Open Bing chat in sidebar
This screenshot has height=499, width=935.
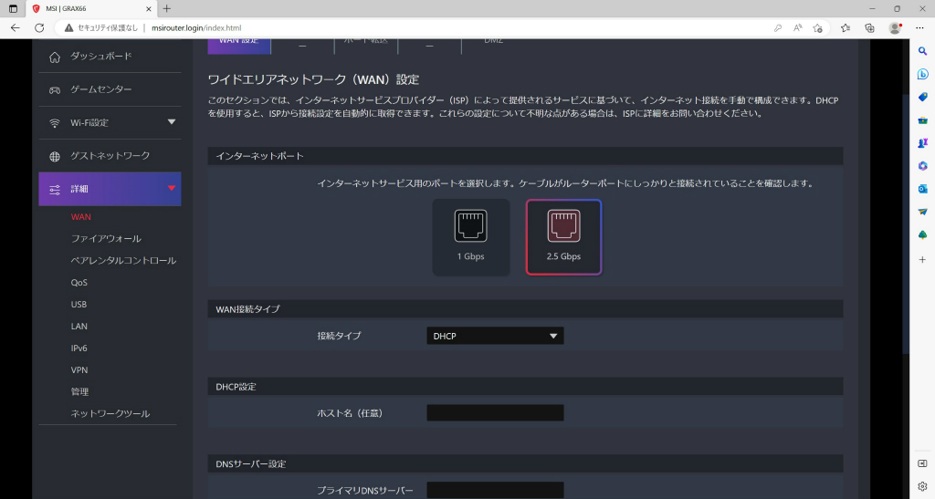[x=922, y=75]
